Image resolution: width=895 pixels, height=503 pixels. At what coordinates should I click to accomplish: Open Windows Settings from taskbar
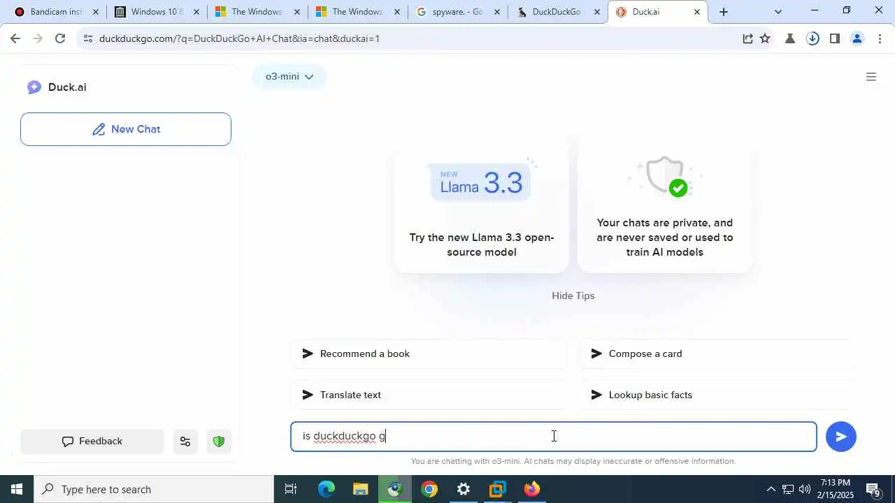point(464,489)
